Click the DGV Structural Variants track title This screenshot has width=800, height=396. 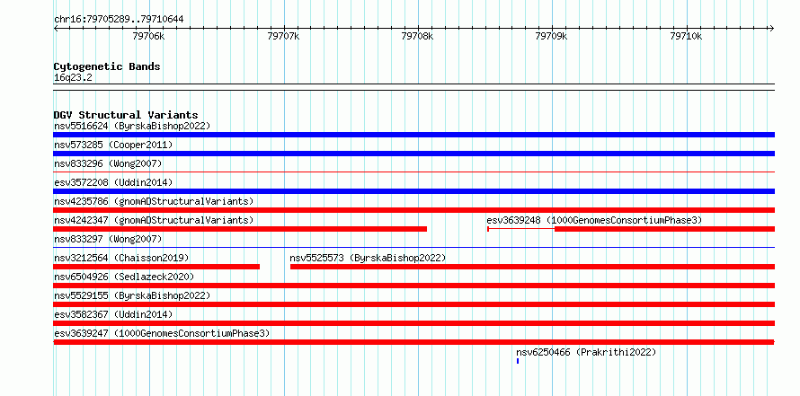point(126,115)
